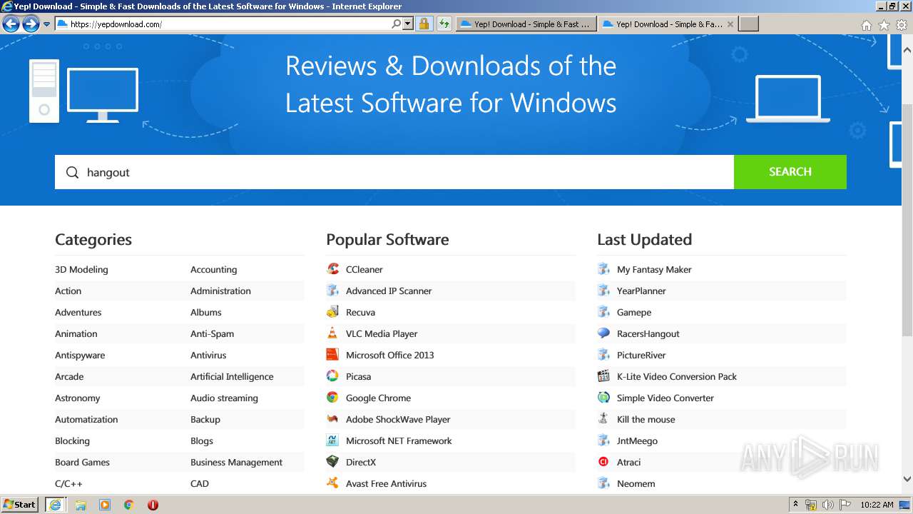
Task: Click the CCleaner icon in Popular Software
Action: click(x=332, y=269)
